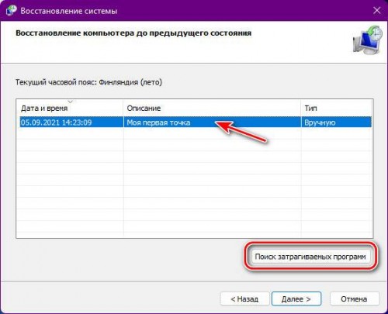Click the Восстановление системы title bar text
Image resolution: width=388 pixels, height=314 pixels.
(69, 11)
